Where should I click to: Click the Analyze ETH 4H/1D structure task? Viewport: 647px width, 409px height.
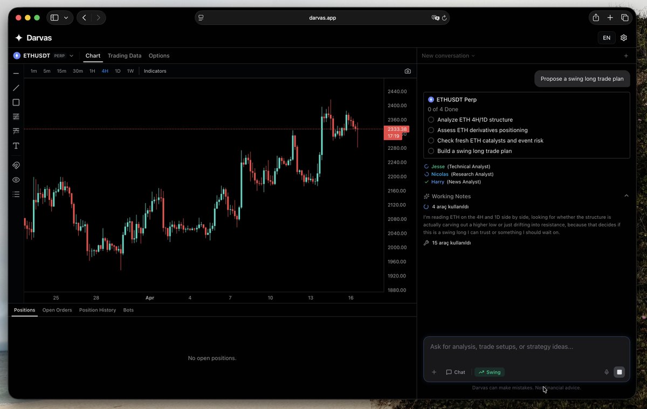pyautogui.click(x=475, y=120)
